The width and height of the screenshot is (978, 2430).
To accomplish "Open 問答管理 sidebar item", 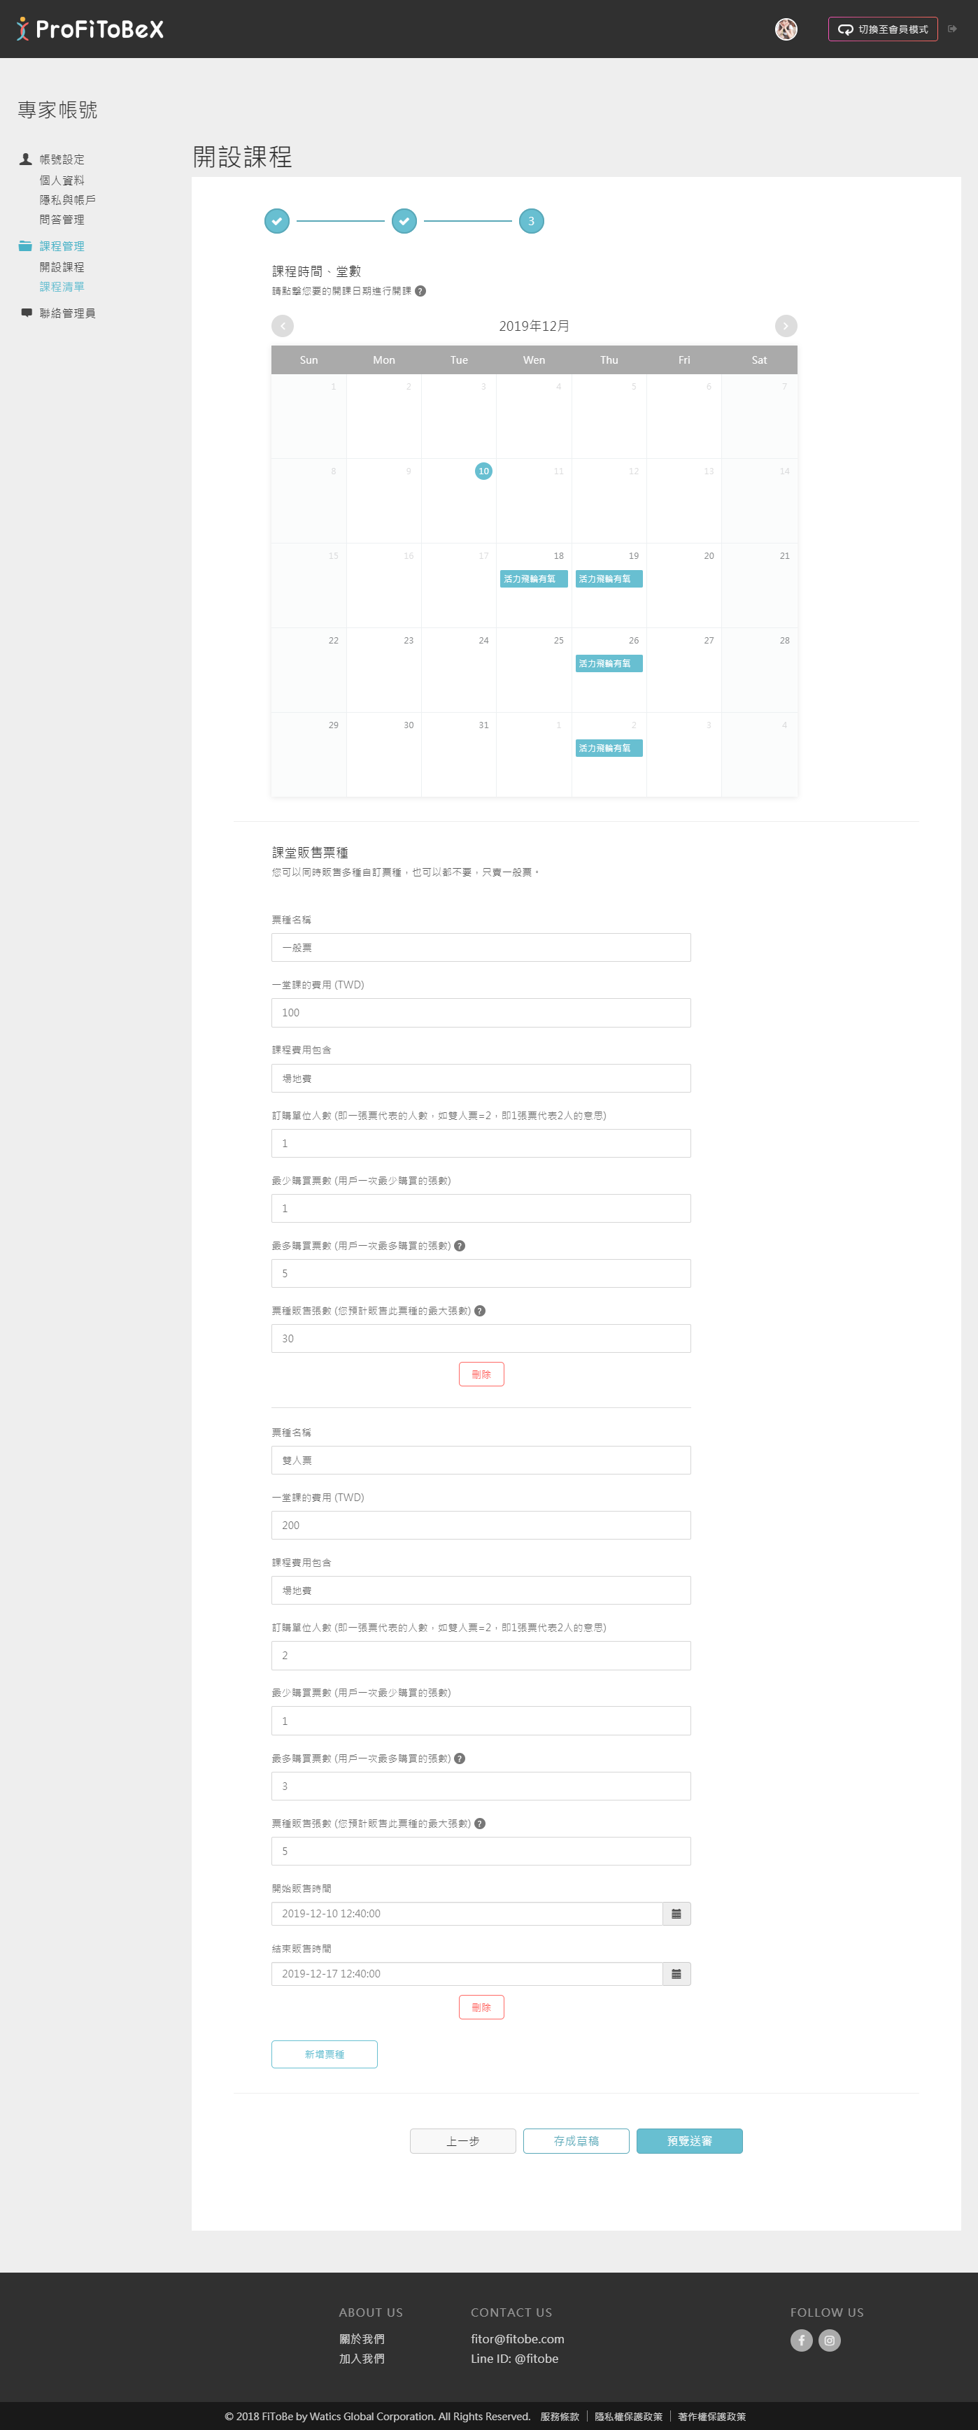I will (x=62, y=220).
